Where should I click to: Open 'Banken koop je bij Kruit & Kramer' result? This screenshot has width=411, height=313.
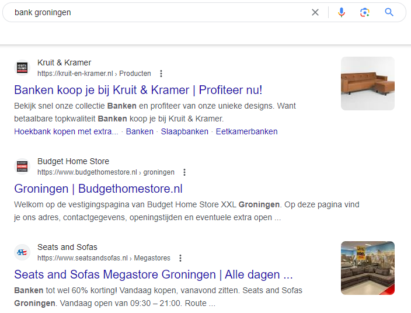(x=138, y=90)
